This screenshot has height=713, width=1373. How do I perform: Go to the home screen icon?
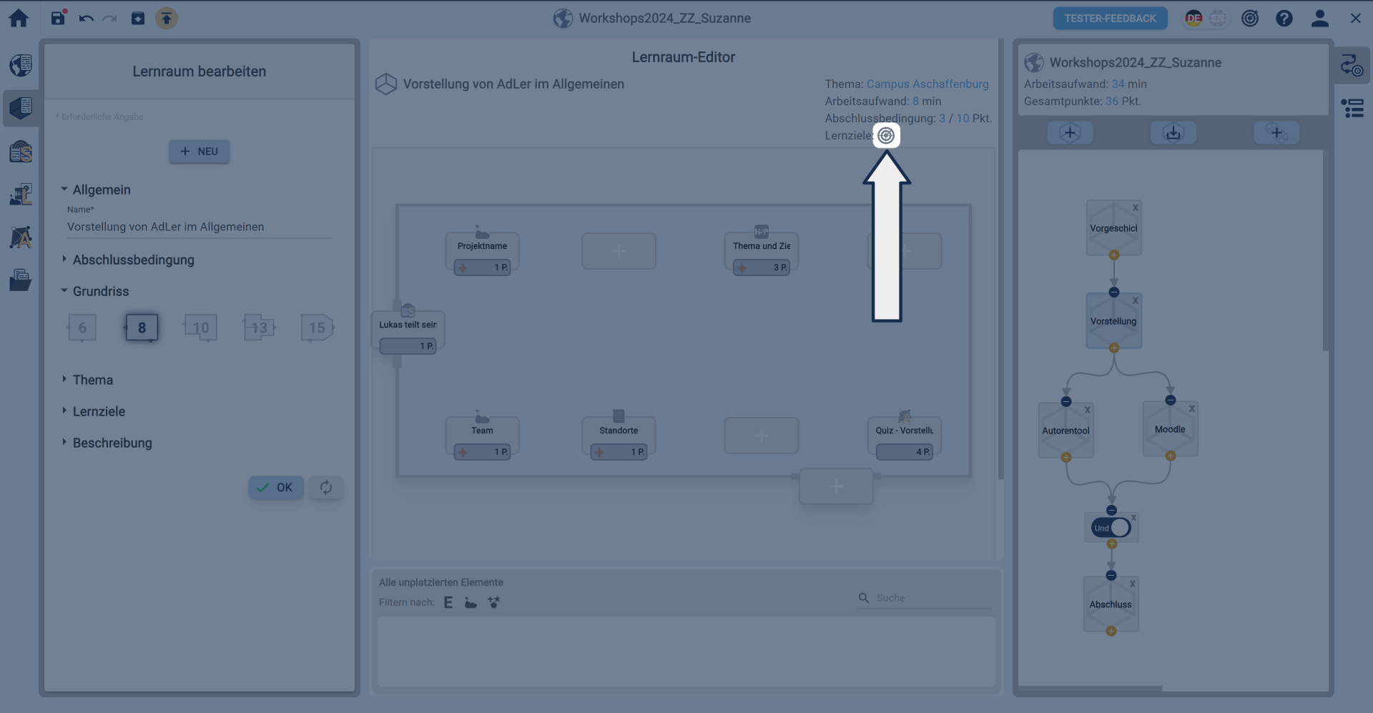tap(19, 19)
